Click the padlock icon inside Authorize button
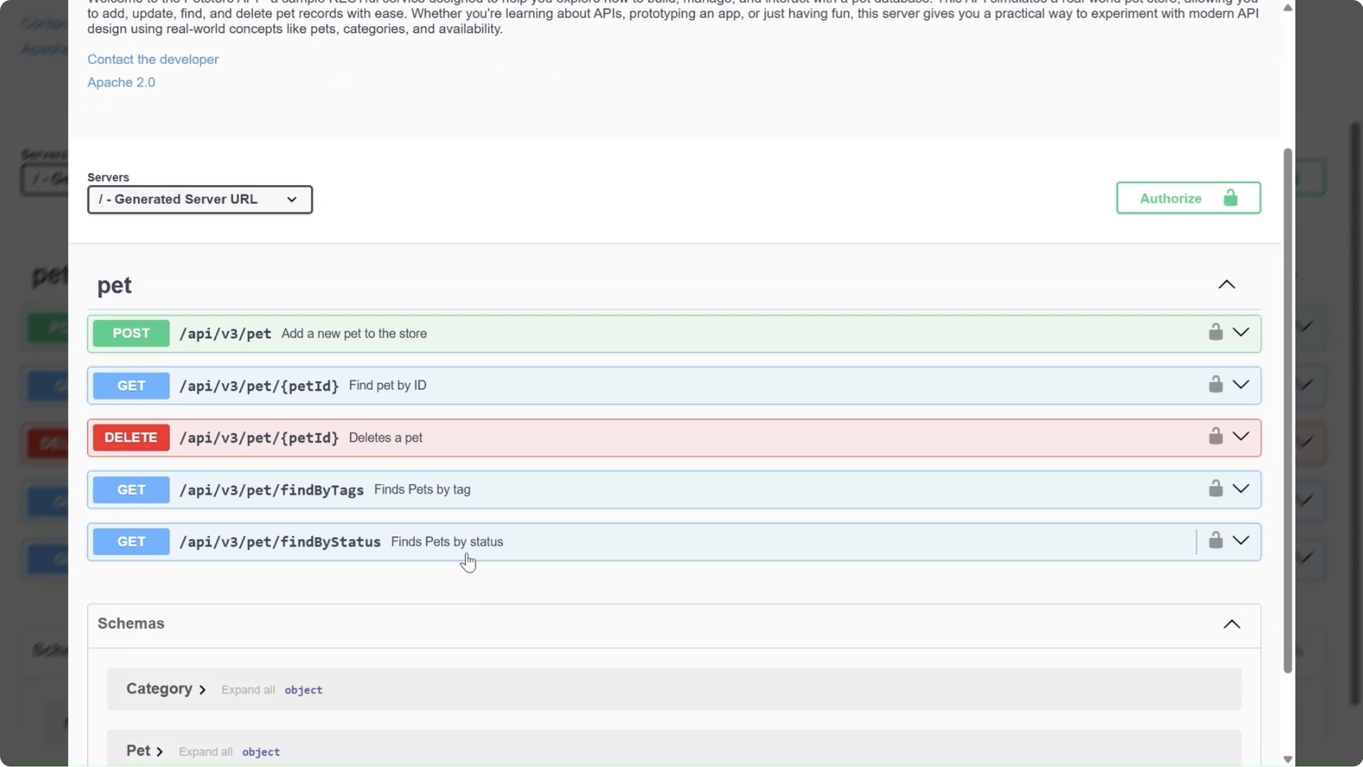Screen dimensions: 1363x767 (1230, 197)
